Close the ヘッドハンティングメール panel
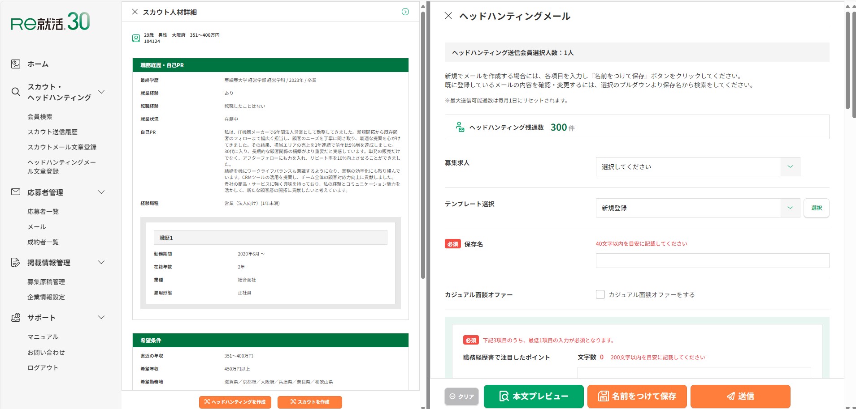 pyautogui.click(x=448, y=16)
